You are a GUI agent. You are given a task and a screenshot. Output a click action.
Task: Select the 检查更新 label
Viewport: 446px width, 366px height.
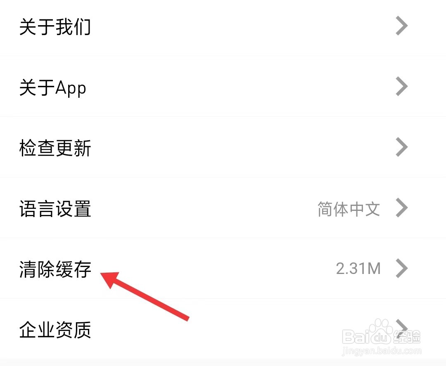tap(55, 148)
